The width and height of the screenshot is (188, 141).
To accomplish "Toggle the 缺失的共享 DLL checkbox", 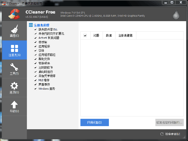I will click(x=35, y=29).
